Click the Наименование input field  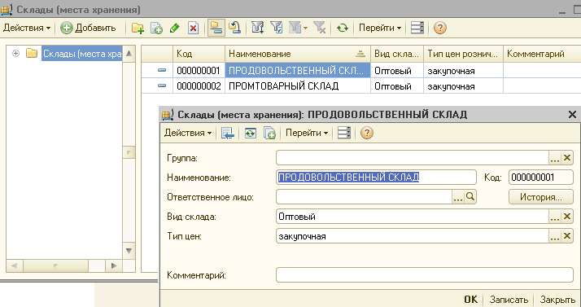point(376,178)
